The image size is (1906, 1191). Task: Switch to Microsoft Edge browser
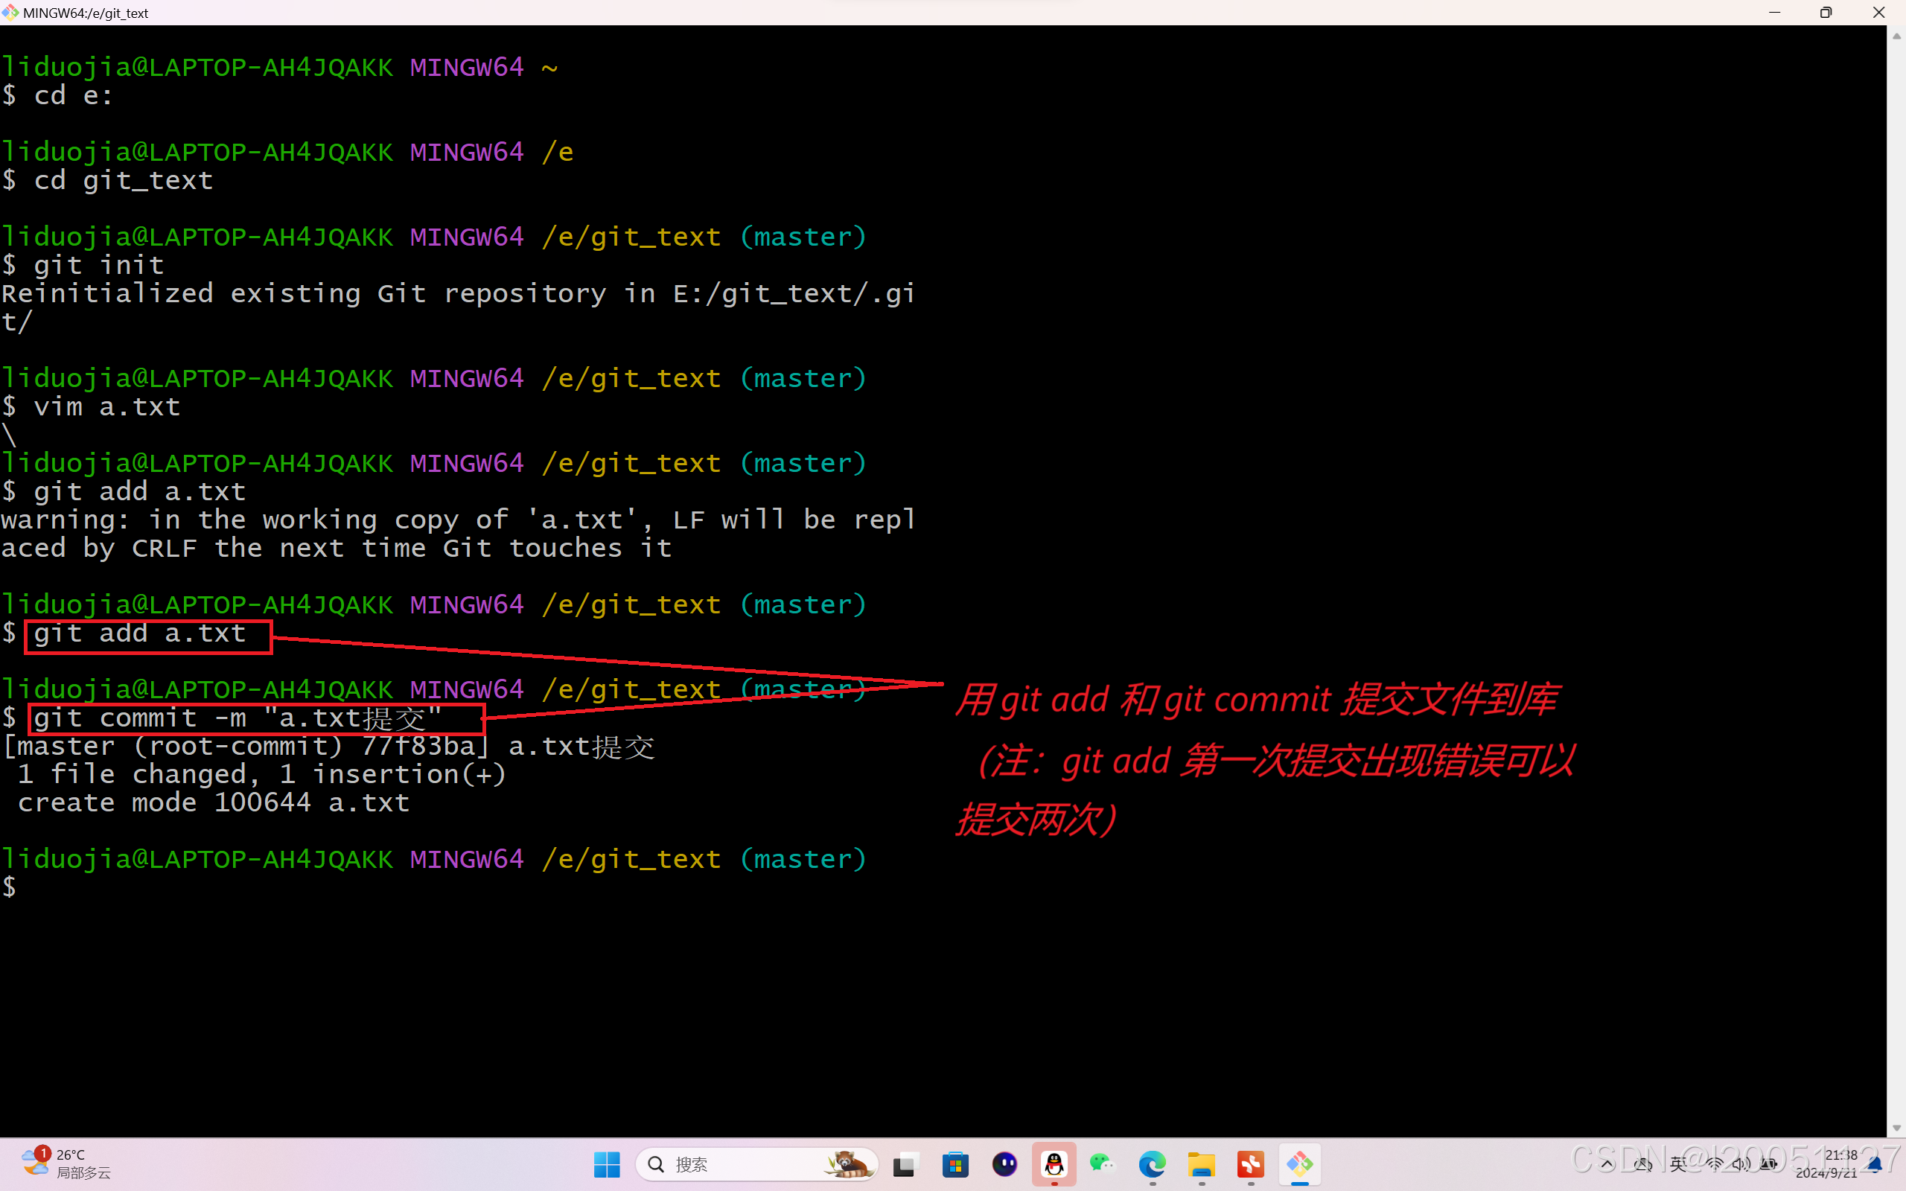(x=1153, y=1164)
